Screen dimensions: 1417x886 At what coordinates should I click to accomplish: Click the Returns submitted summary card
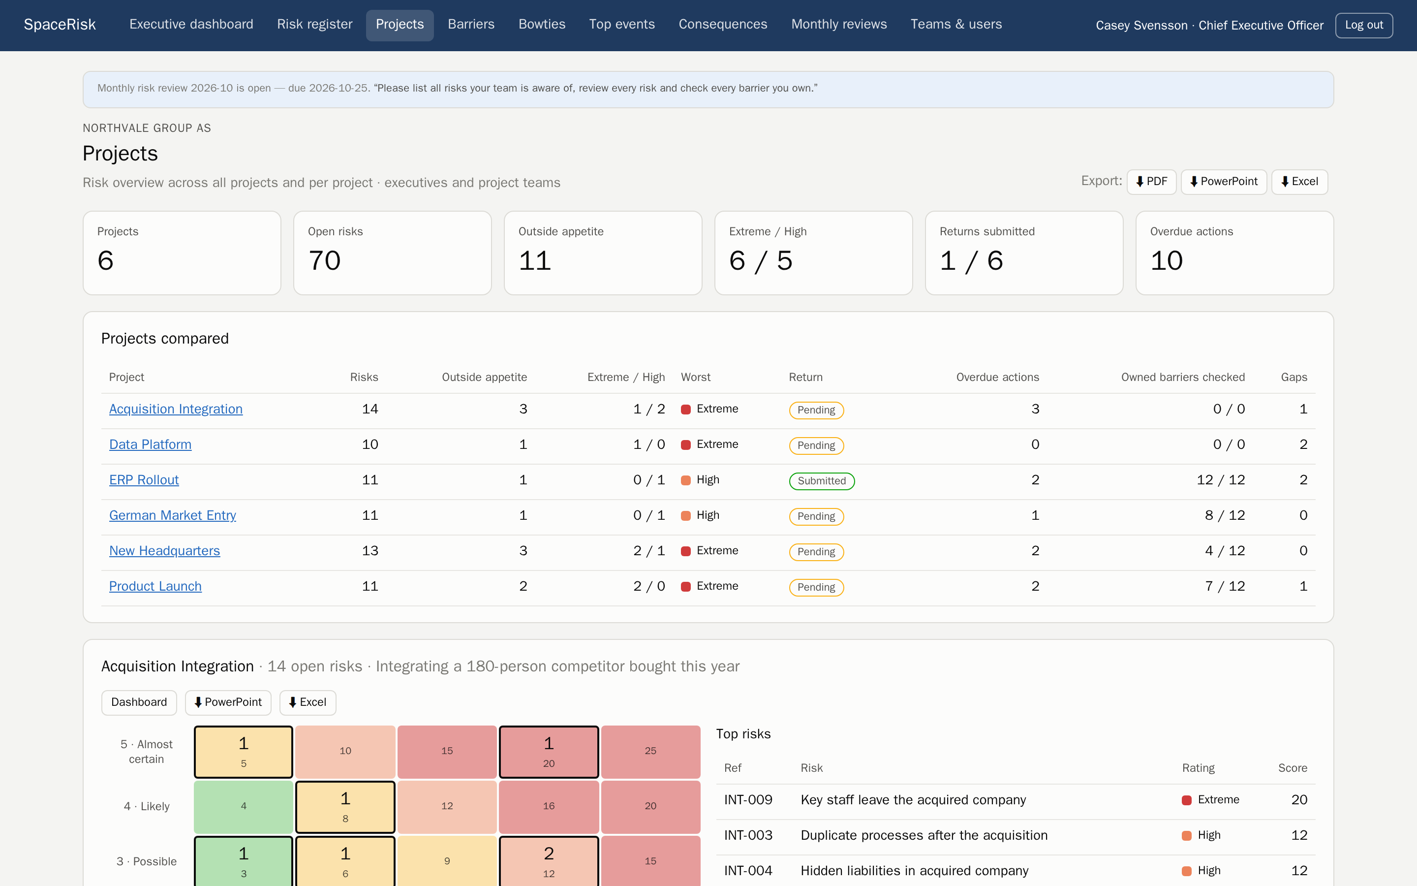(x=1024, y=253)
